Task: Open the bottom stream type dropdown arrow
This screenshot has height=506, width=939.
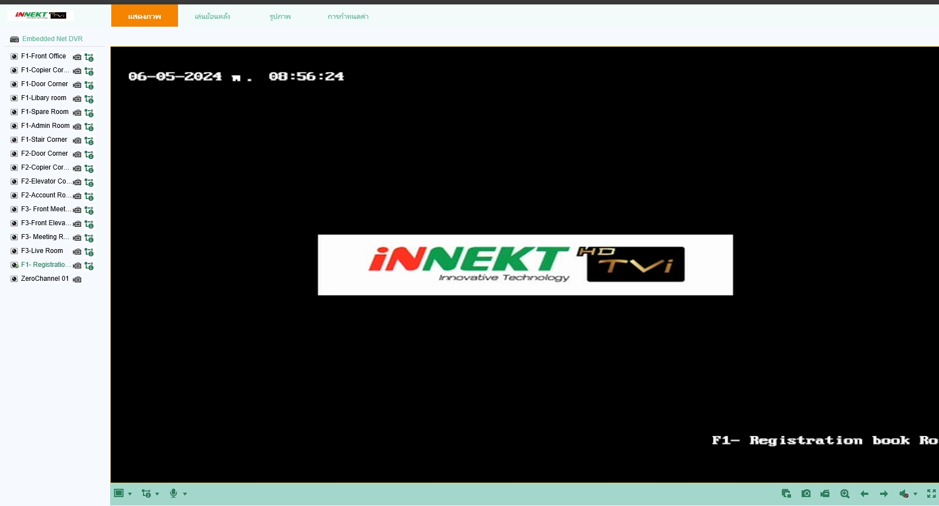Action: (x=157, y=494)
